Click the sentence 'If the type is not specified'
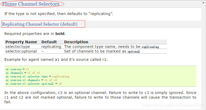This screenshot has width=206, height=110. [58, 14]
